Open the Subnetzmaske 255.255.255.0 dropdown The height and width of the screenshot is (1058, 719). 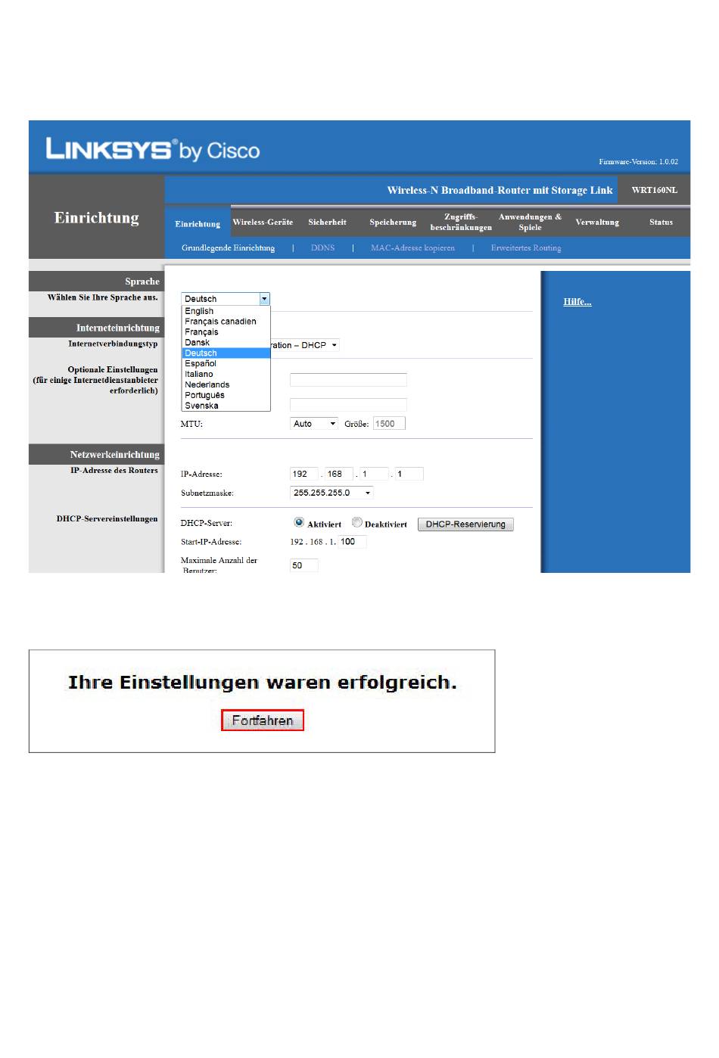coord(331,493)
